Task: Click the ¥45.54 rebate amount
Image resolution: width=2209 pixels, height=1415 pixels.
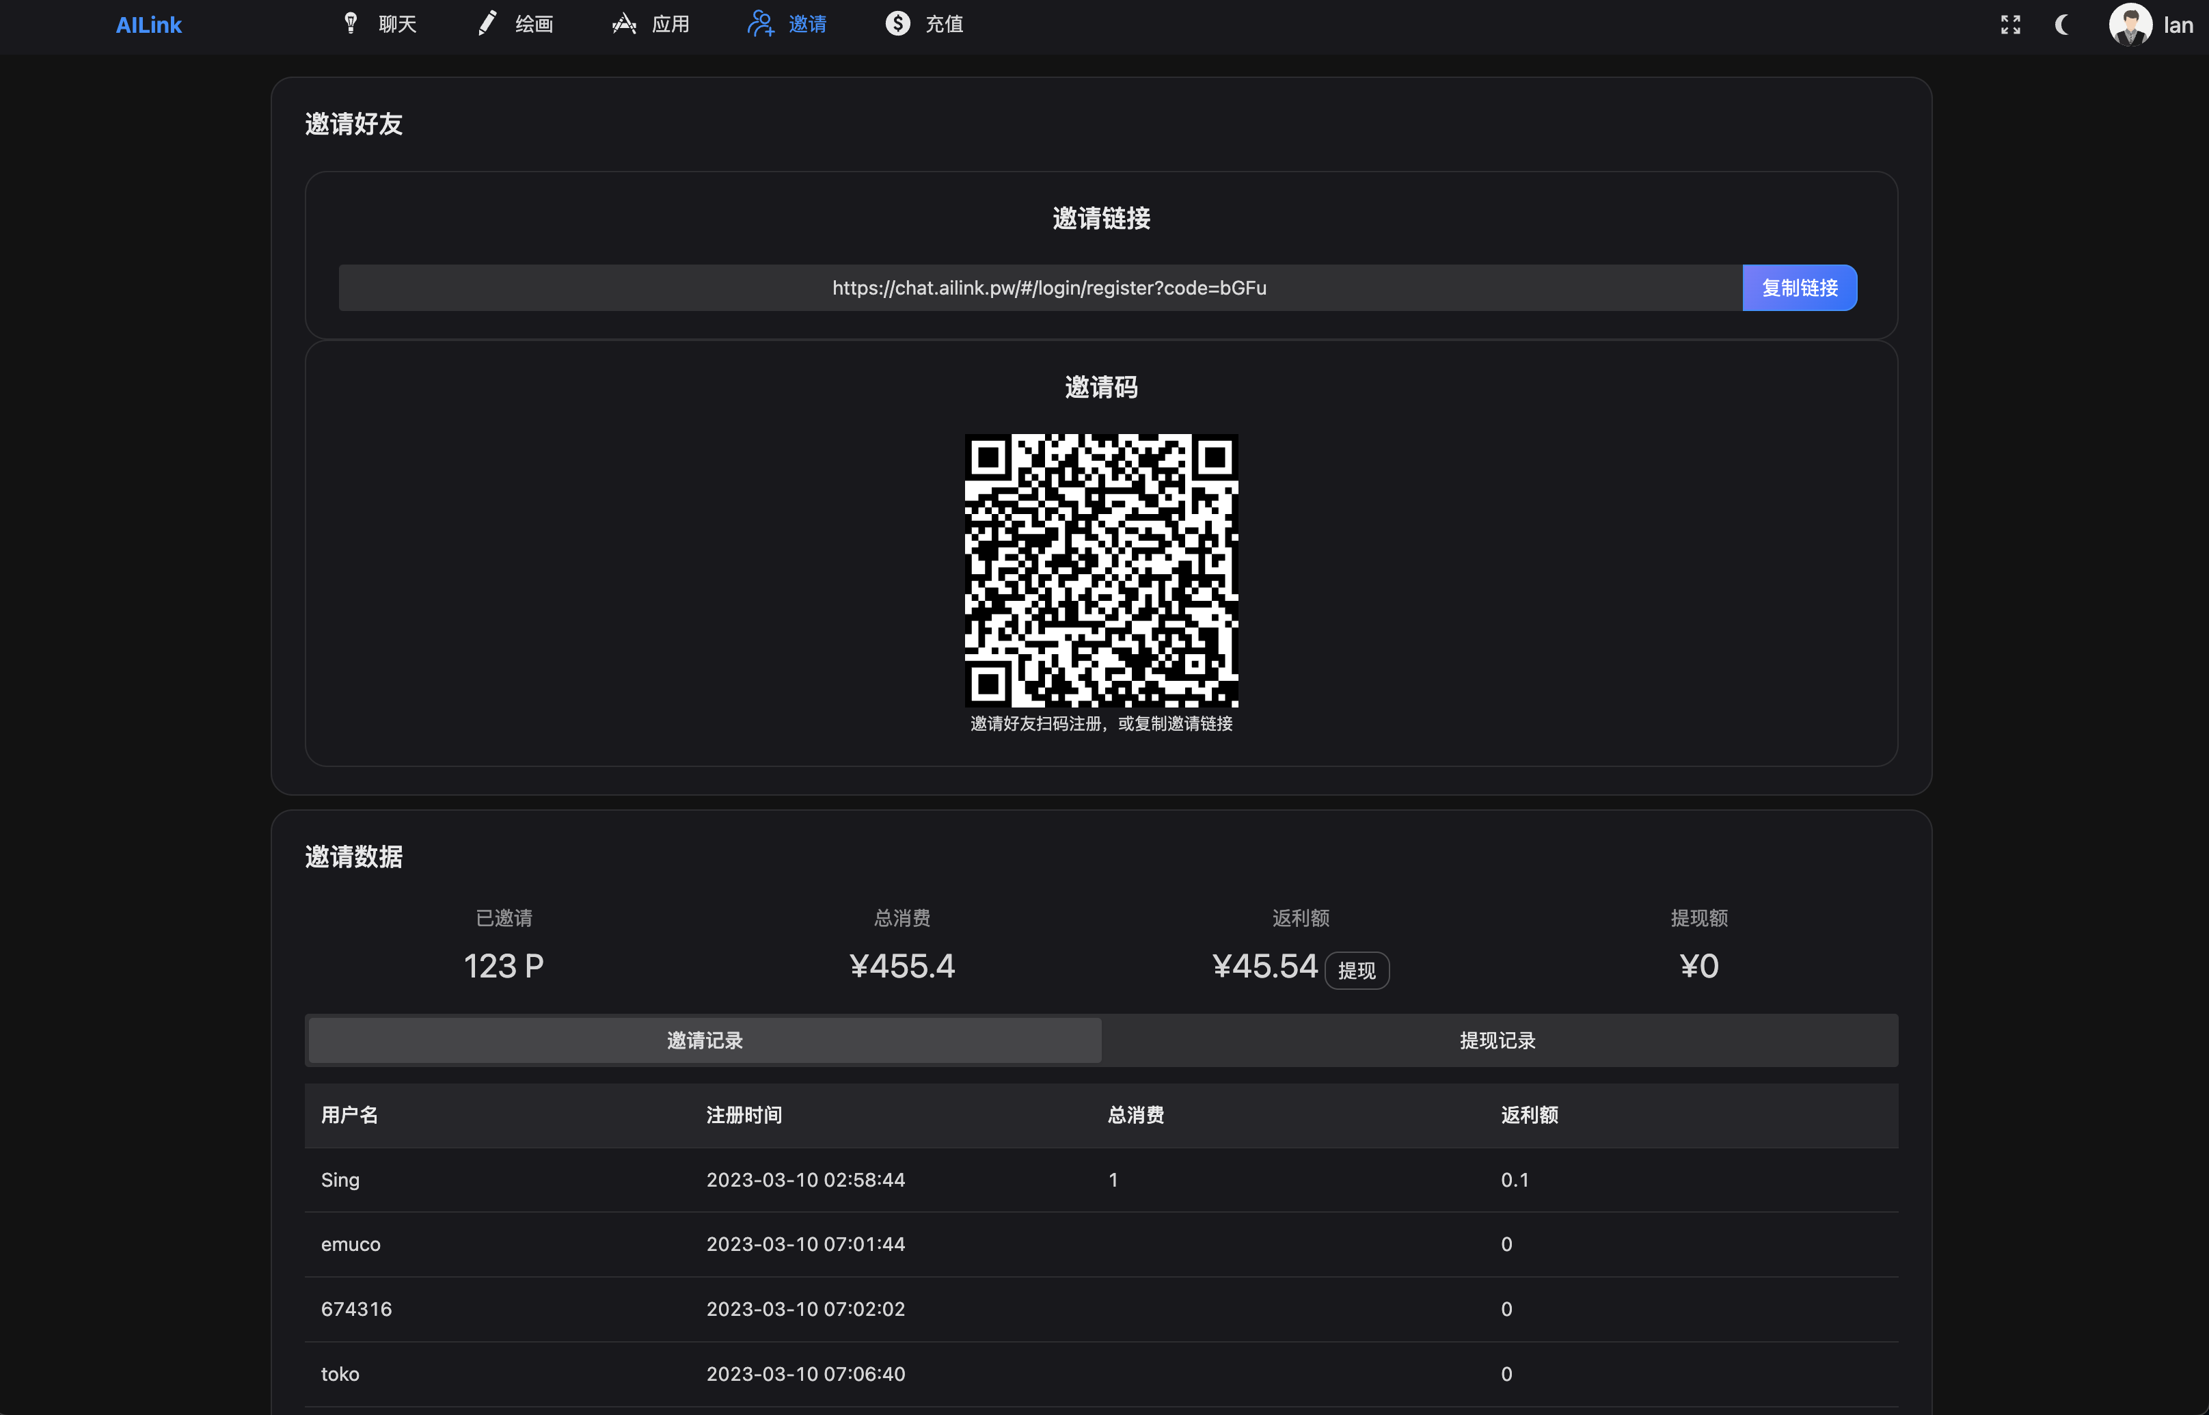Action: 1265,966
